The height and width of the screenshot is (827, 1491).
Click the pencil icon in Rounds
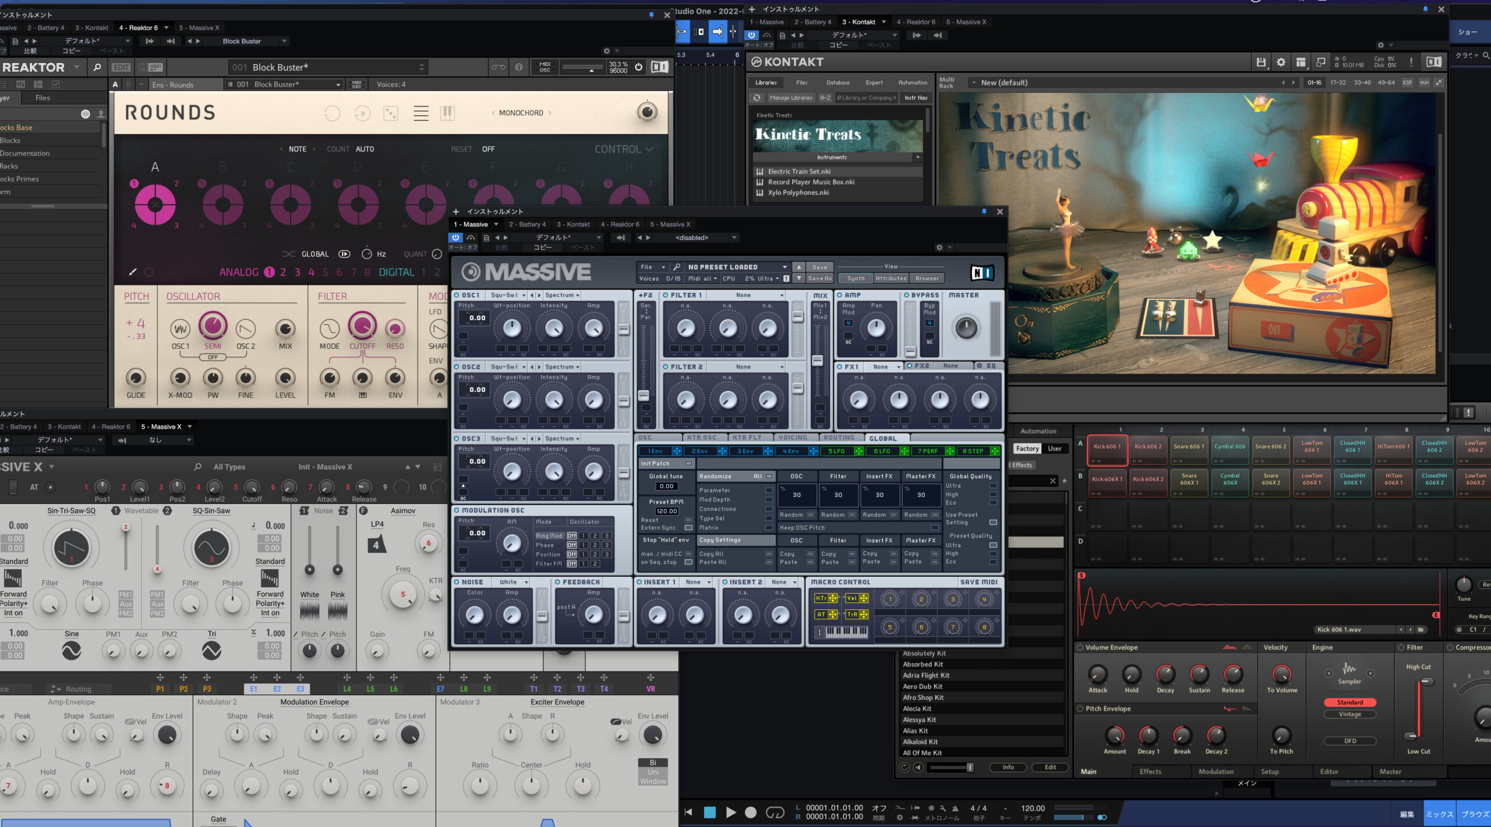pos(133,272)
